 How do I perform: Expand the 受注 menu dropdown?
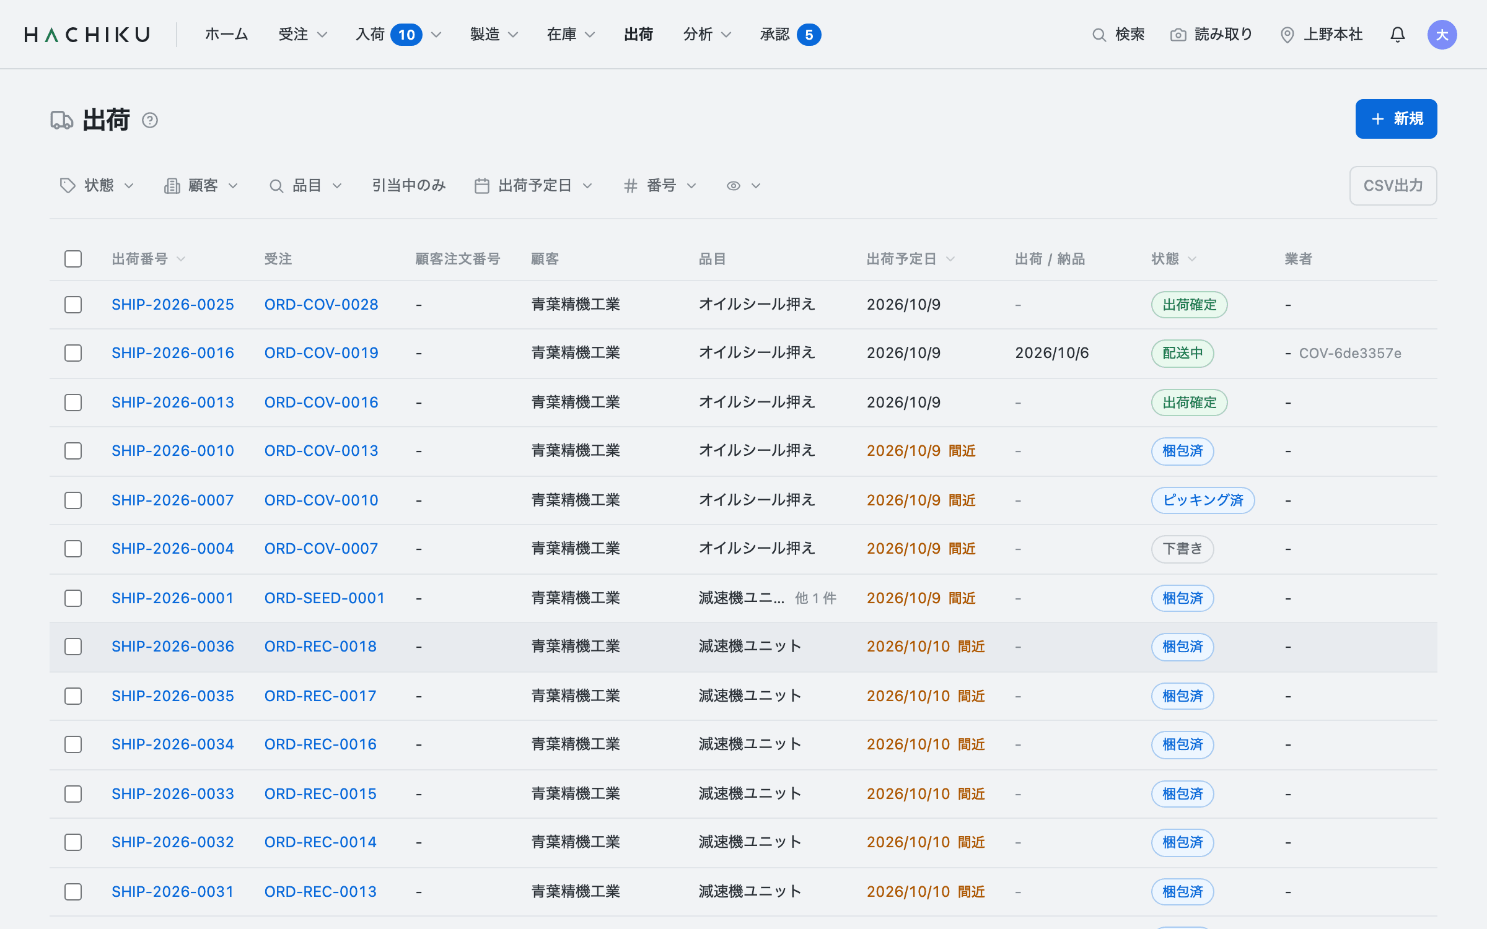303,35
